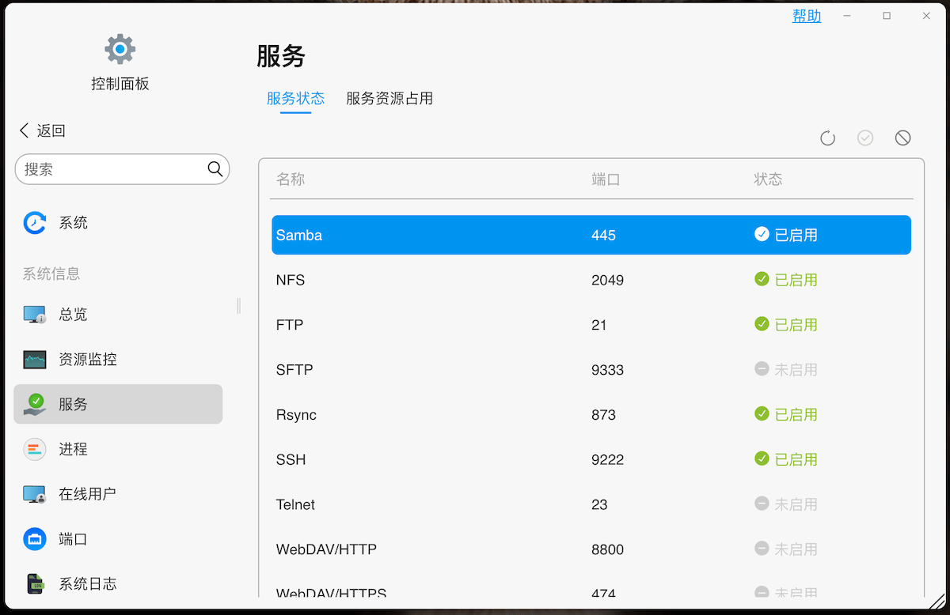Image resolution: width=950 pixels, height=615 pixels.
Task: Refresh the service status list
Action: point(827,138)
